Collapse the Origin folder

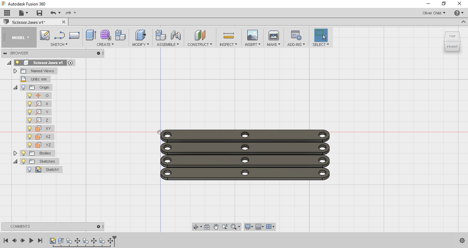[15, 87]
